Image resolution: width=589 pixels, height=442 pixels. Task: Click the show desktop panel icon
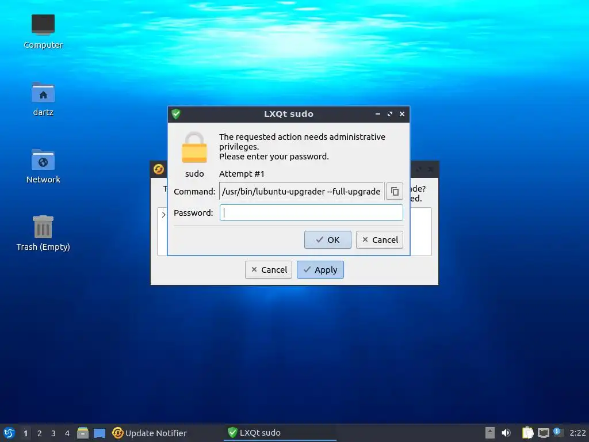[x=99, y=433]
